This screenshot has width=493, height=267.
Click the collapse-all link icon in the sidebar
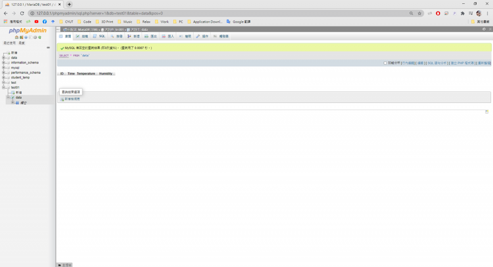[x=48, y=48]
